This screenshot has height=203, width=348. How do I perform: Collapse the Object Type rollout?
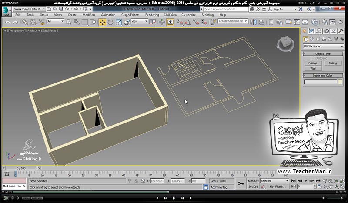click(323, 54)
